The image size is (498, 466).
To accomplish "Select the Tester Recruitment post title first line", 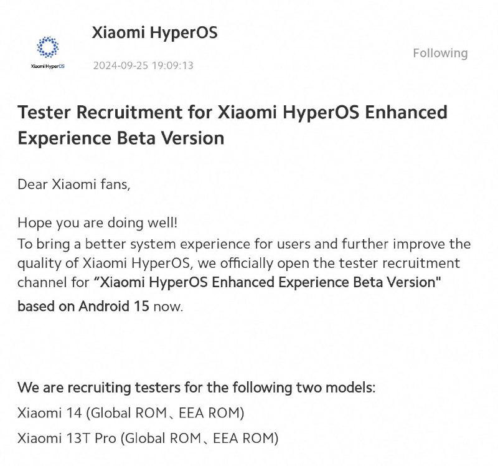I will pyautogui.click(x=232, y=112).
